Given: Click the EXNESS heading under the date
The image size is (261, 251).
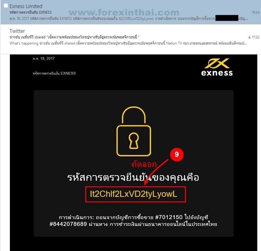Looking at the screenshot, I should [x=54, y=73].
